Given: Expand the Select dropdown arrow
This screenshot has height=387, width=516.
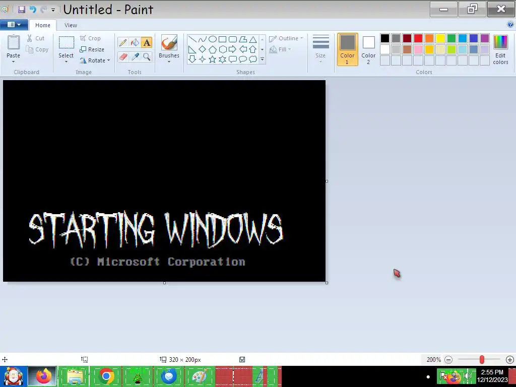Looking at the screenshot, I should [66, 61].
